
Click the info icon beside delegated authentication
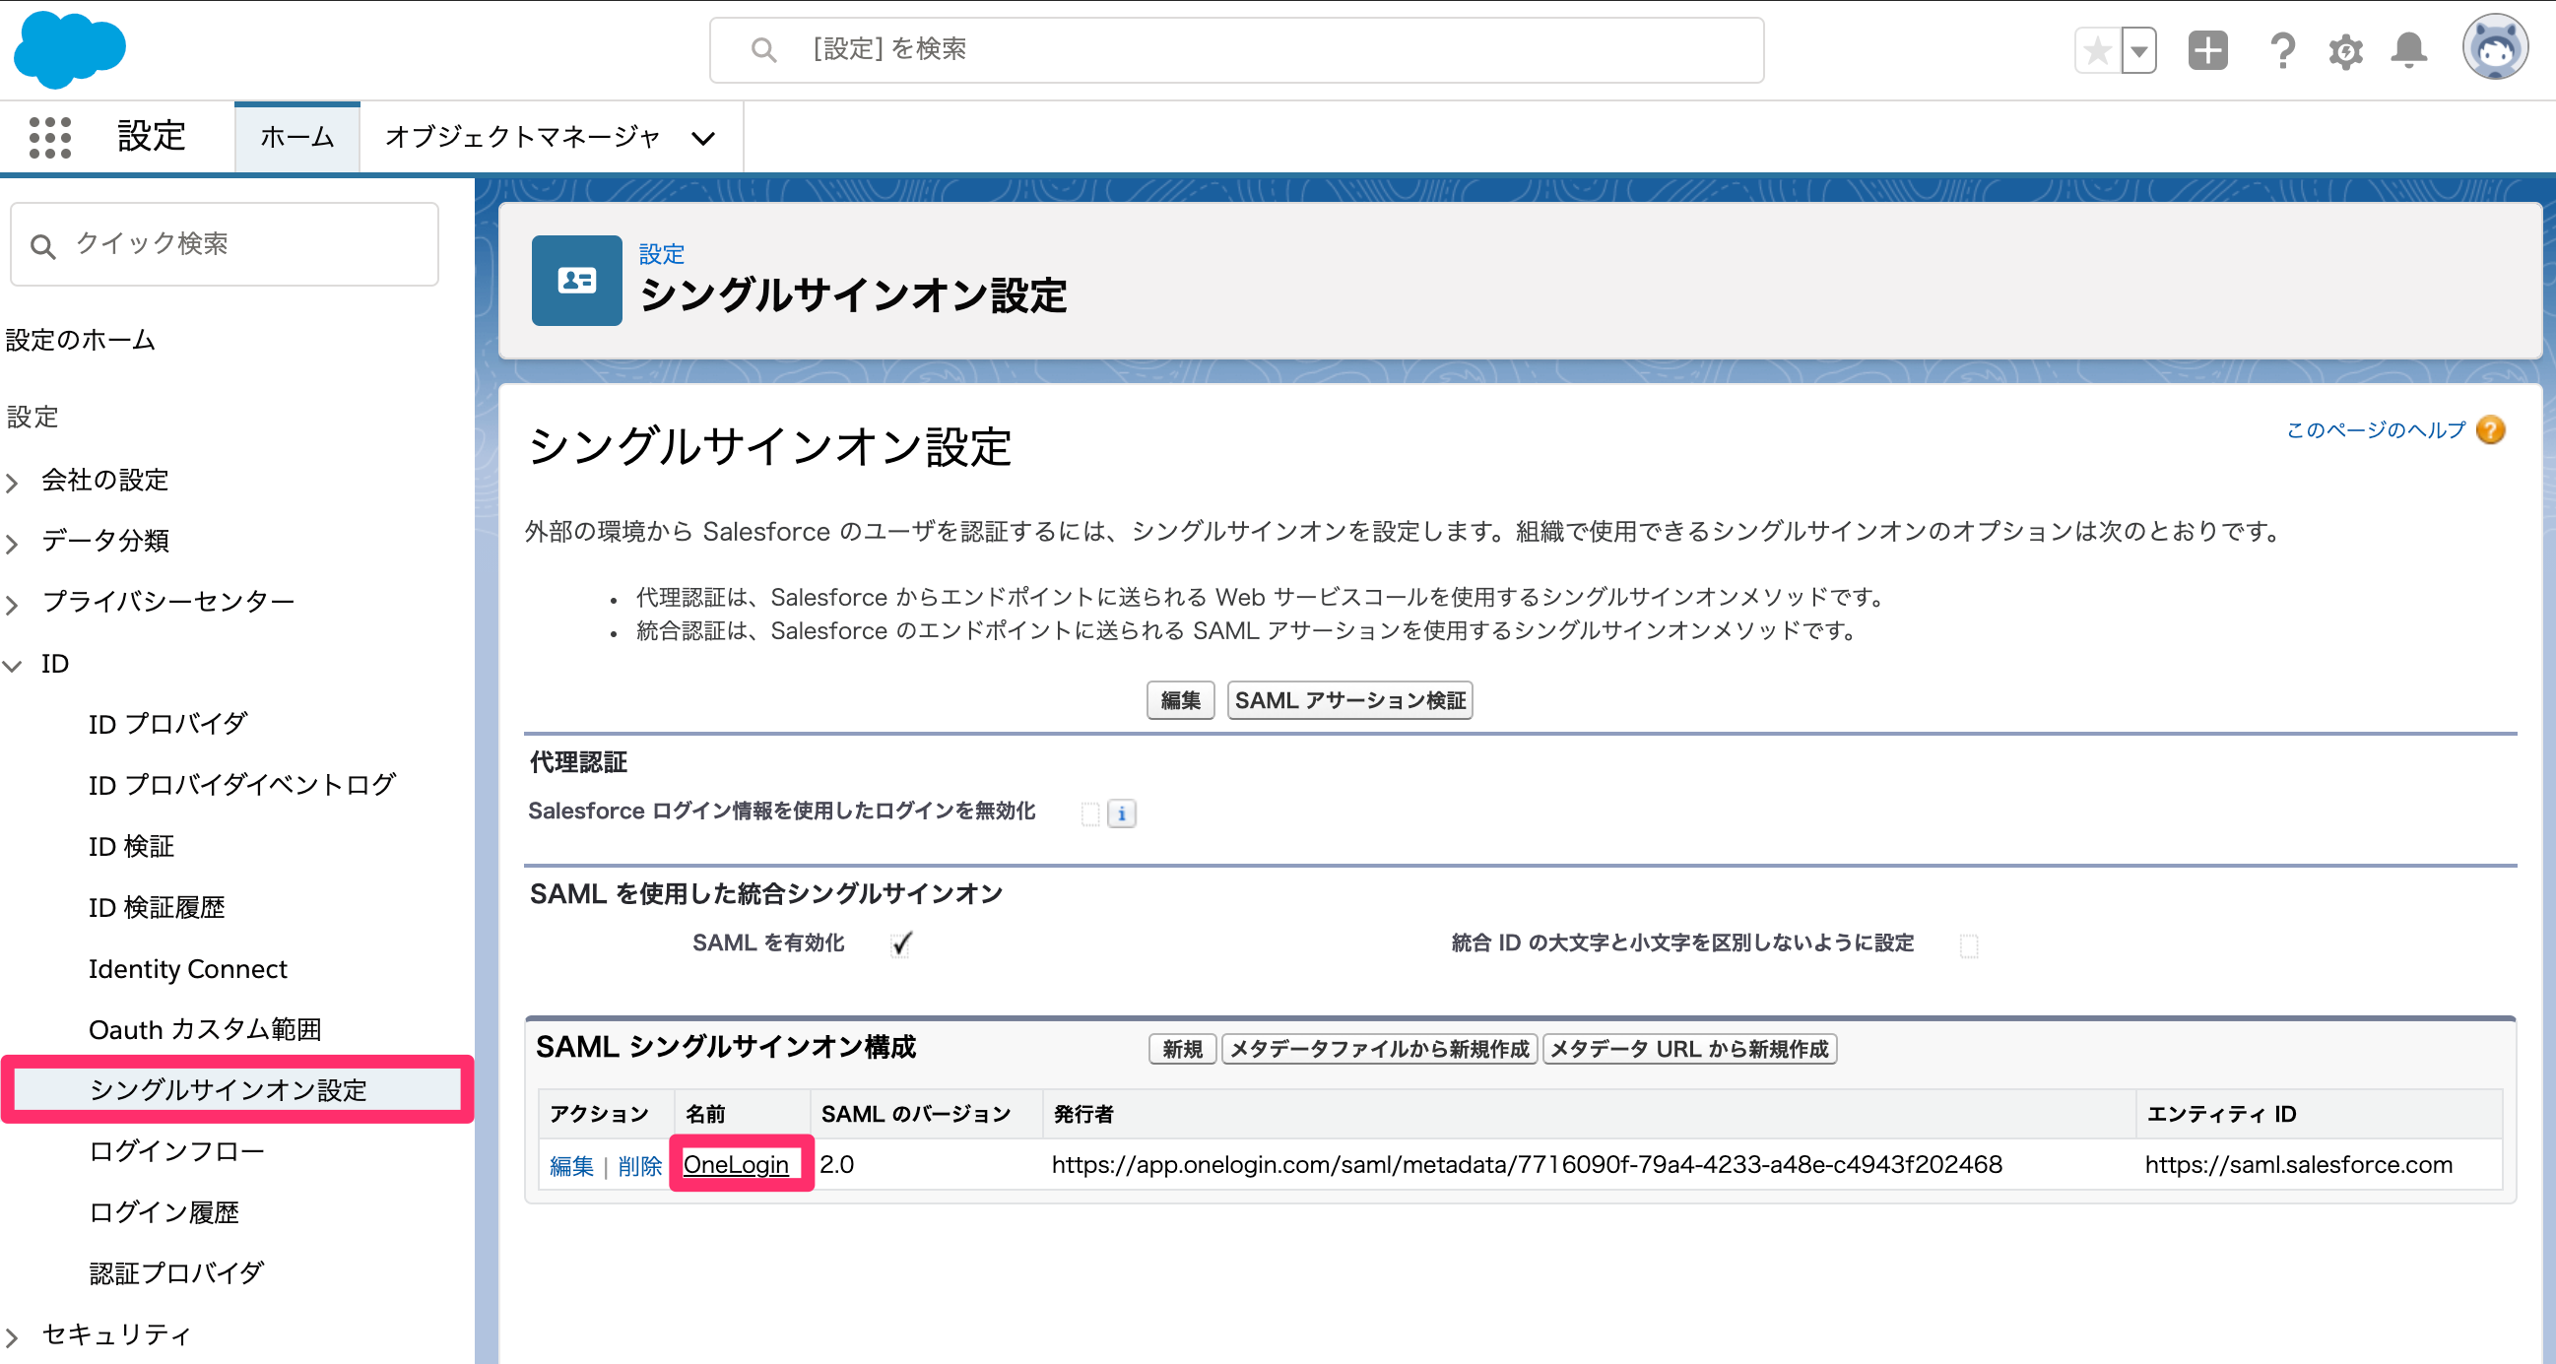tap(1121, 813)
